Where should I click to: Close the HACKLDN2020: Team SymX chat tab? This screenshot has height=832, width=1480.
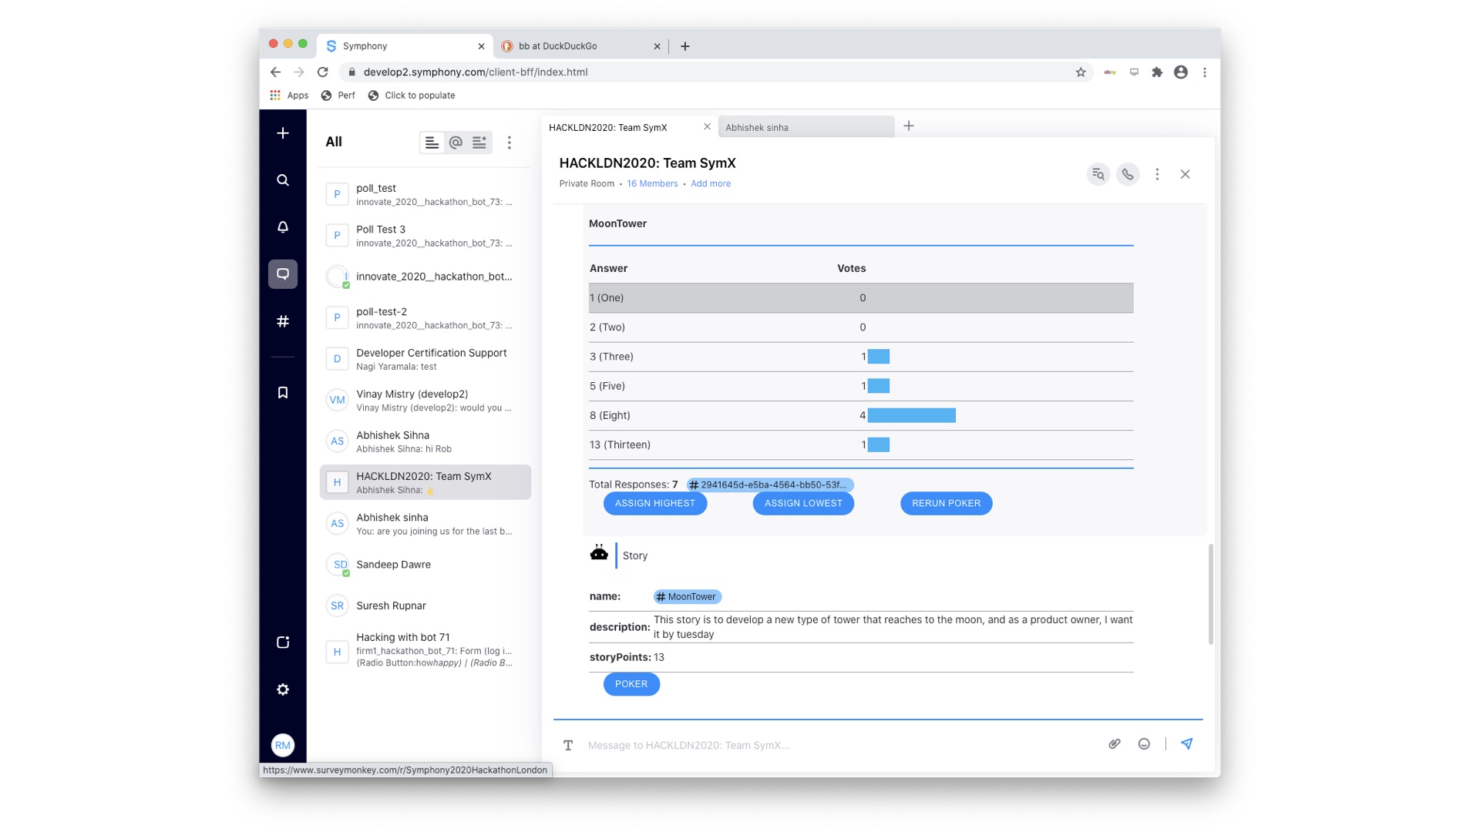707,126
